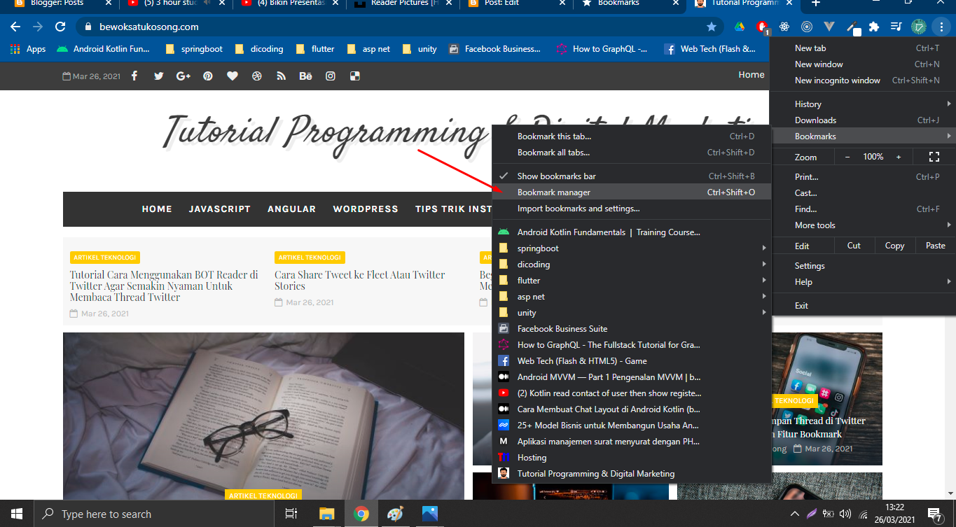
Task: Click inside the browser address bar
Action: click(x=280, y=26)
